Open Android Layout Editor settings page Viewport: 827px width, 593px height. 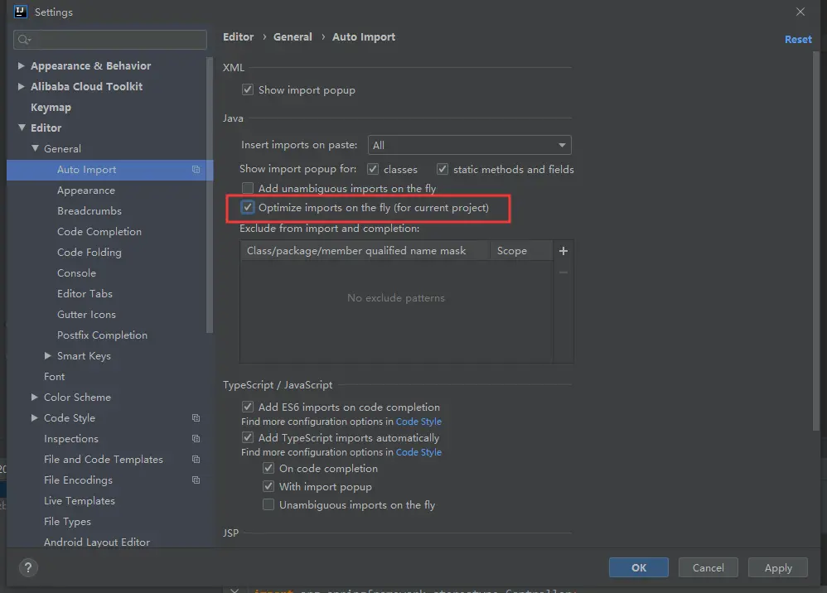click(96, 542)
